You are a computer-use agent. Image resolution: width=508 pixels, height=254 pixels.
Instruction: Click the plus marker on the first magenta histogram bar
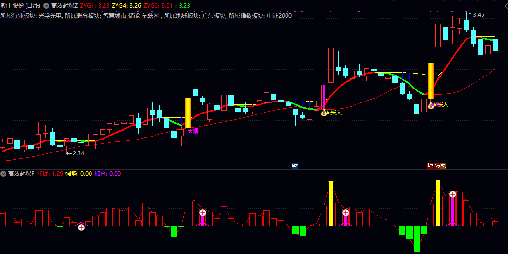[x=203, y=213]
